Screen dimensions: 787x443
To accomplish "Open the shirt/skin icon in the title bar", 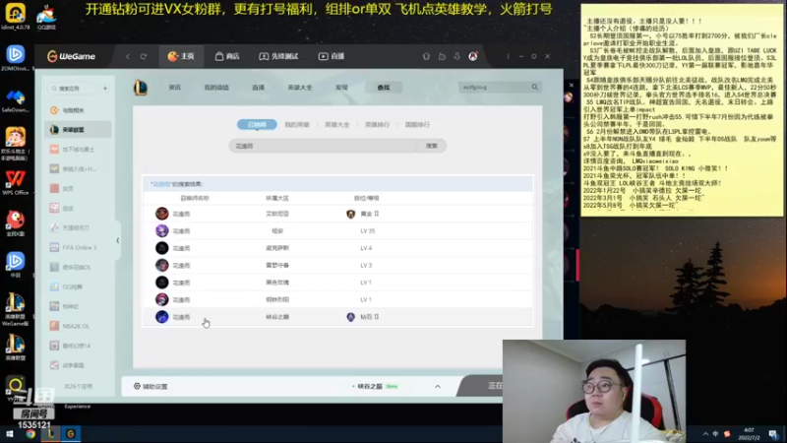I will [x=426, y=56].
